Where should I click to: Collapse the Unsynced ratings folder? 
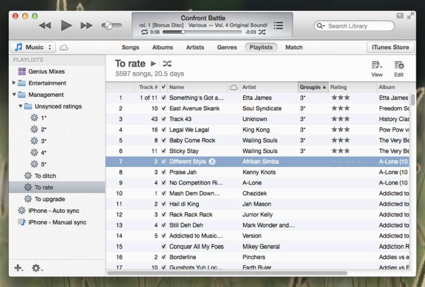tap(21, 106)
